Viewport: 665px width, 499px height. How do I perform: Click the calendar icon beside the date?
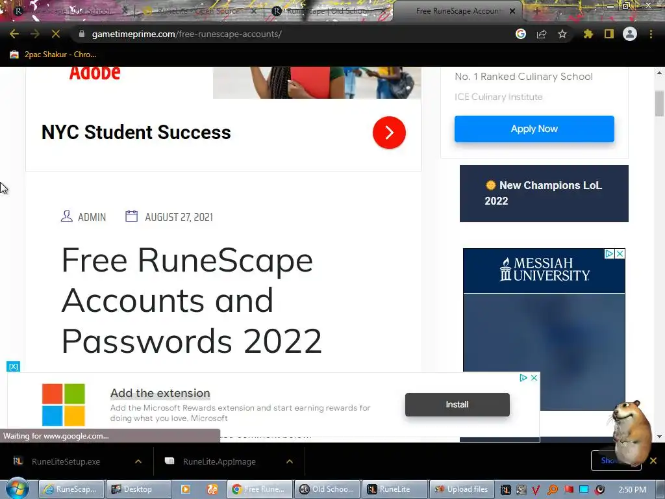pyautogui.click(x=131, y=216)
